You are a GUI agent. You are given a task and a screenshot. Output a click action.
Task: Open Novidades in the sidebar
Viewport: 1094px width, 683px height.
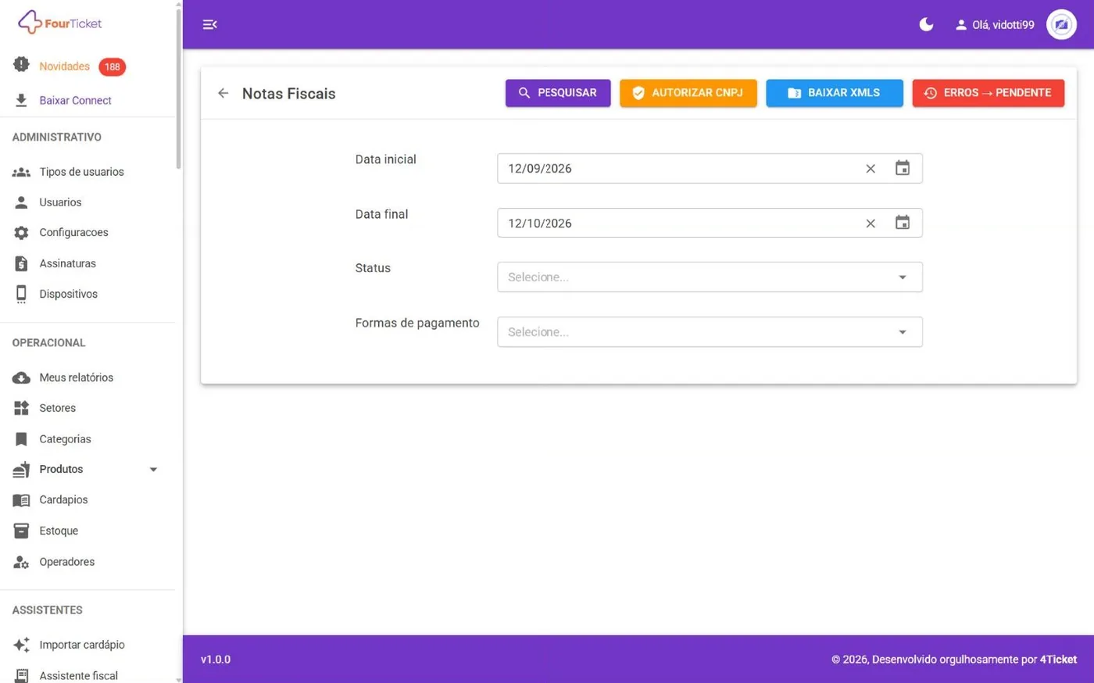(x=65, y=66)
